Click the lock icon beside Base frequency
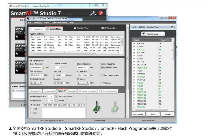 pos(43,68)
